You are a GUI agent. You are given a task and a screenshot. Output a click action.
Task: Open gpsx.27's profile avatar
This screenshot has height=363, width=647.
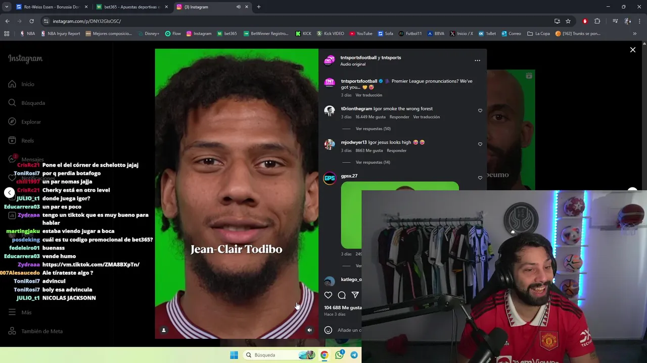(x=330, y=178)
